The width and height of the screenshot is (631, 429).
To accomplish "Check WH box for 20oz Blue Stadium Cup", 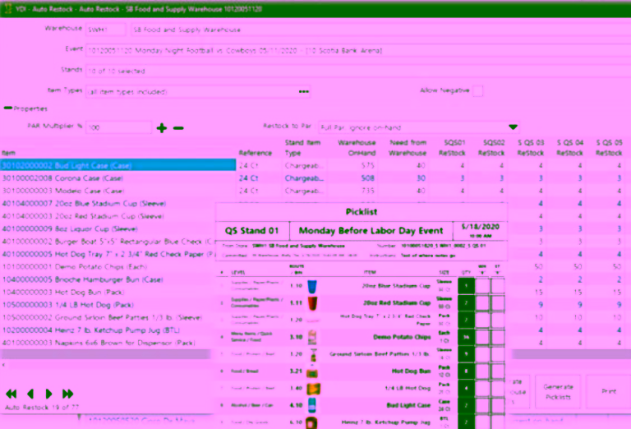I will (483, 286).
